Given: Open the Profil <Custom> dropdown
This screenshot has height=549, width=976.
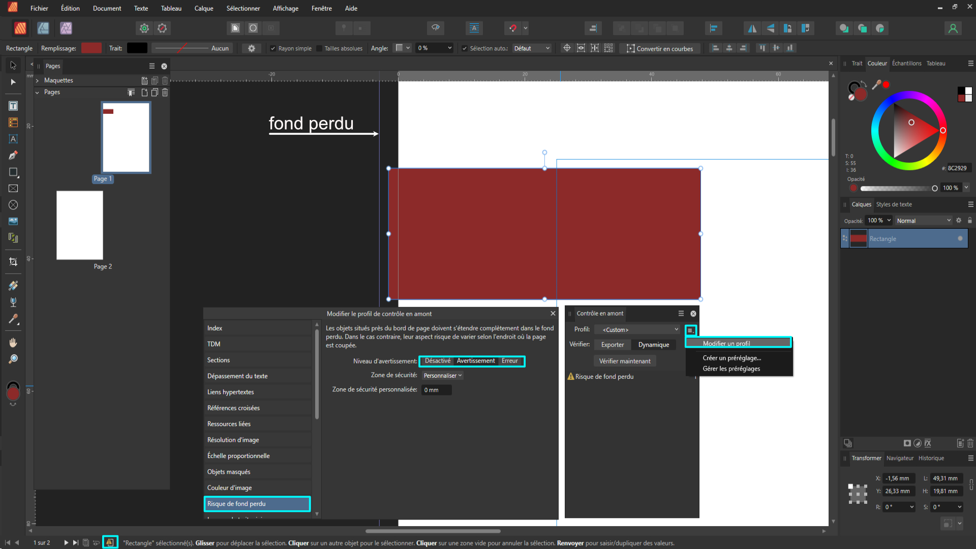Looking at the screenshot, I should (638, 330).
